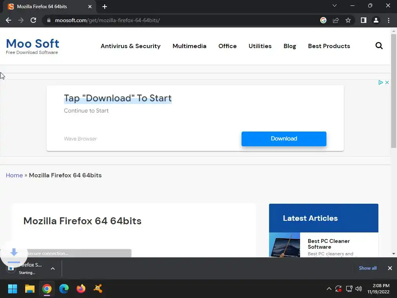Click the blue Download ad button
Image resolution: width=397 pixels, height=298 pixels.
click(x=284, y=139)
